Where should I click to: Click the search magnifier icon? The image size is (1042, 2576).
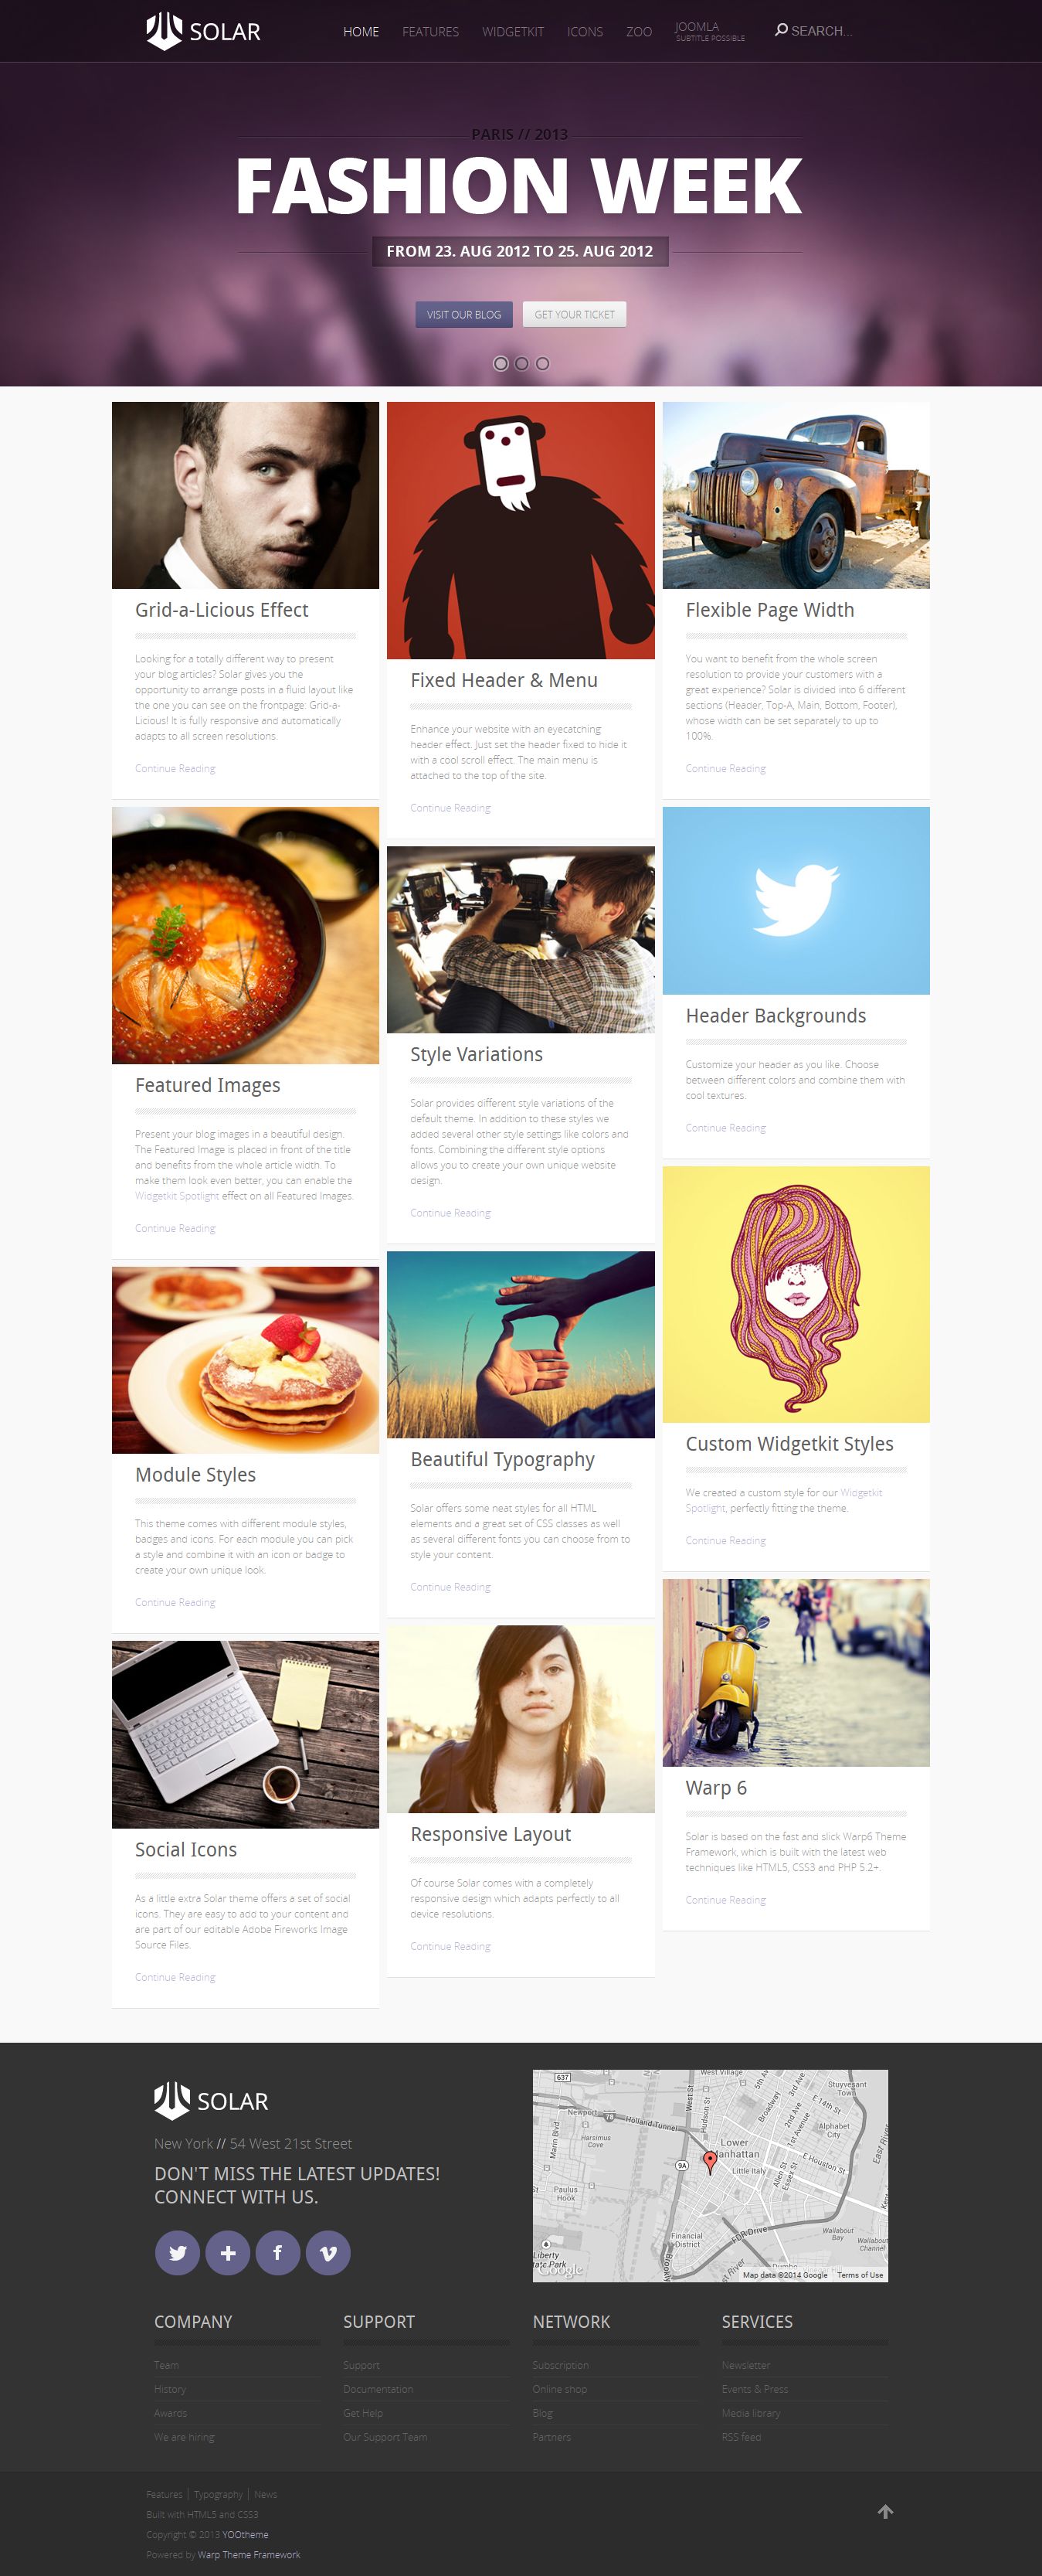tap(781, 30)
